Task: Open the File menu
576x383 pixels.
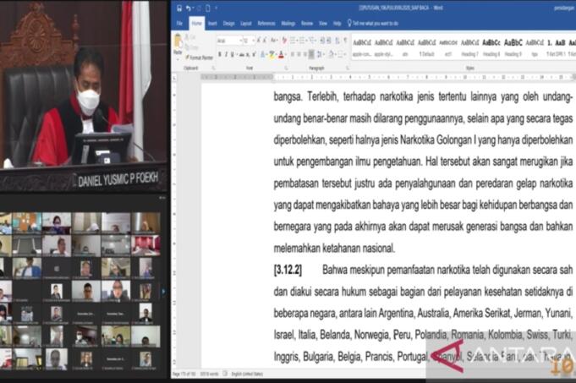Action: point(179,24)
